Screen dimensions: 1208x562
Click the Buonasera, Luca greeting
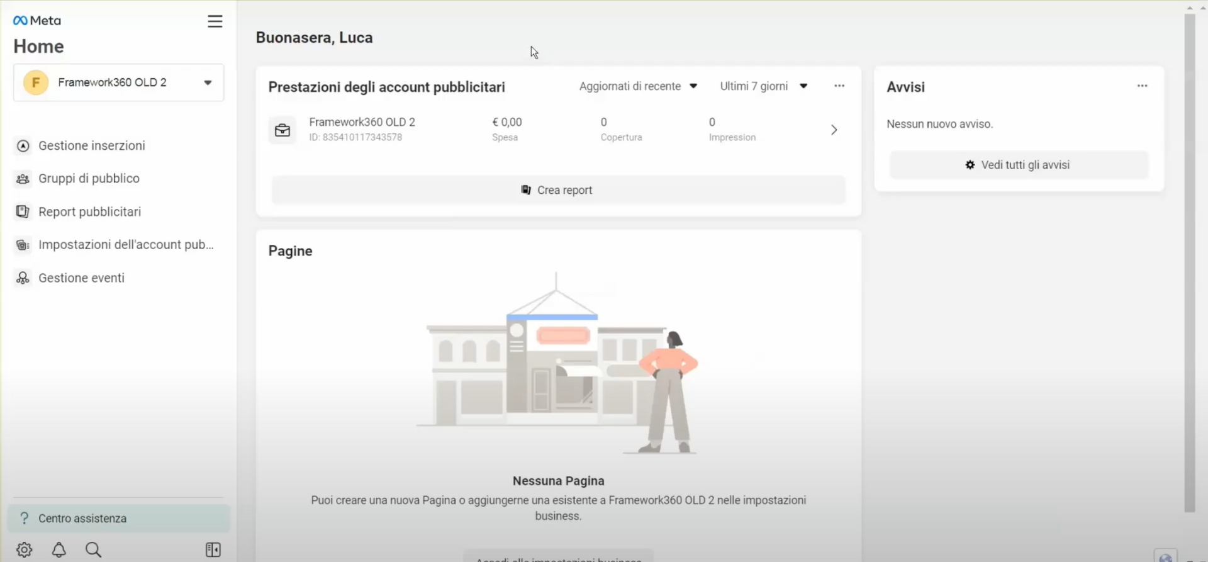click(315, 38)
